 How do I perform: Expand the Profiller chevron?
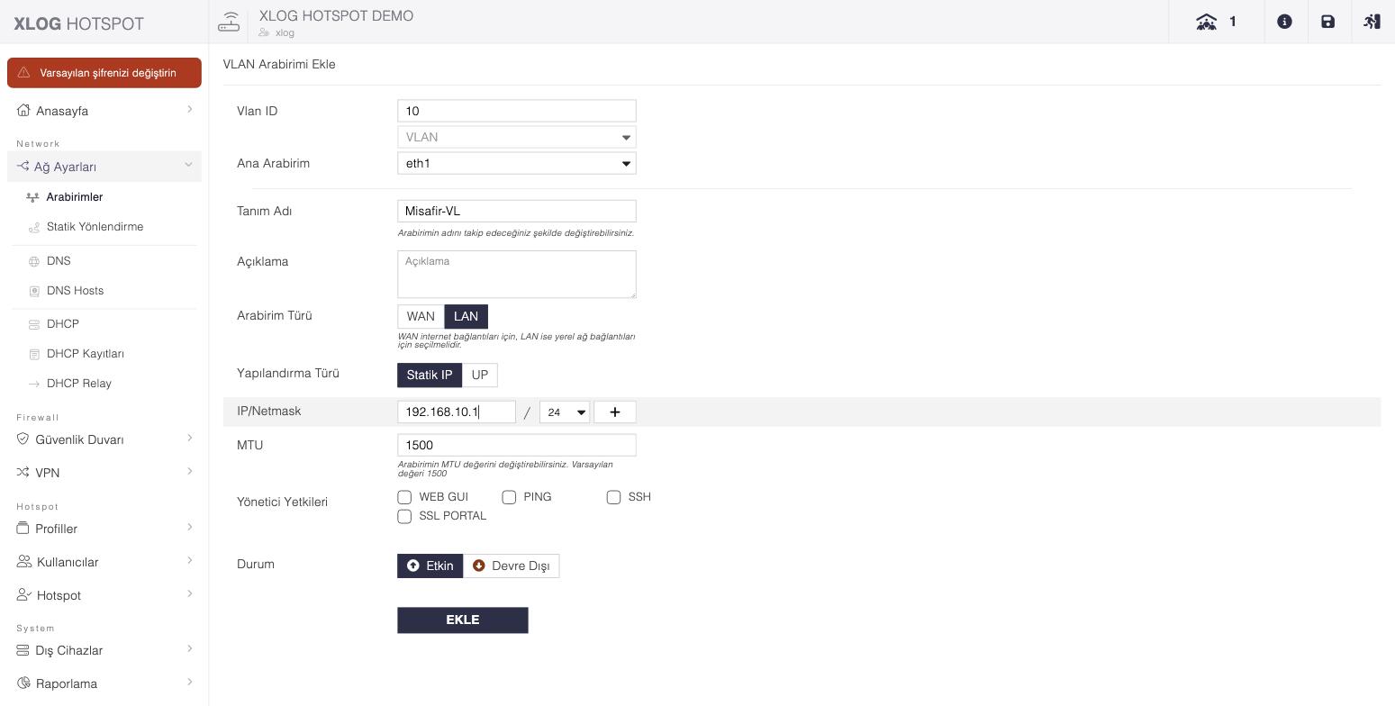(189, 528)
